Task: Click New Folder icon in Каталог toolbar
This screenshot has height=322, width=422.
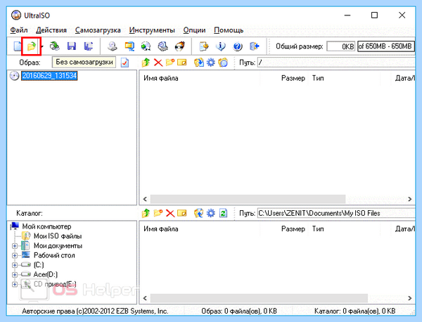Action: point(158,213)
